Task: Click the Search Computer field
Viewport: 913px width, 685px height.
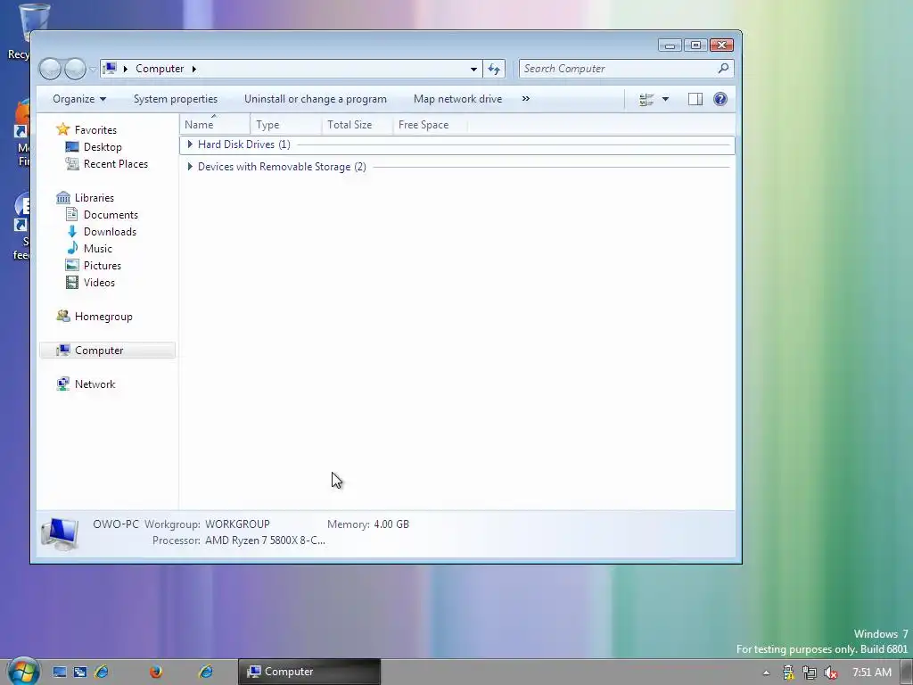Action: coord(626,69)
